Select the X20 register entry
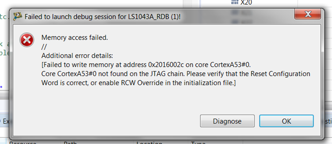 point(244,3)
